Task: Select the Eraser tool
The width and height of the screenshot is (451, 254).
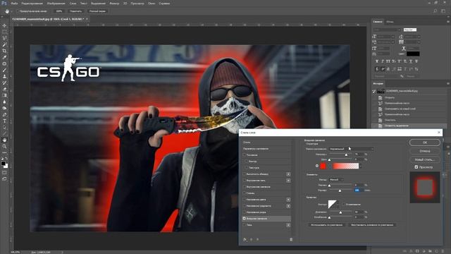Action: coord(4,89)
